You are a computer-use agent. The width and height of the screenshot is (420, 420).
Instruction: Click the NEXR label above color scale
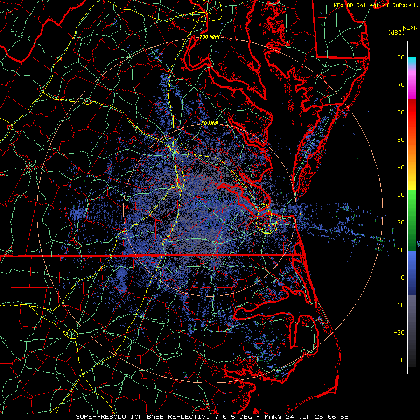pos(410,28)
